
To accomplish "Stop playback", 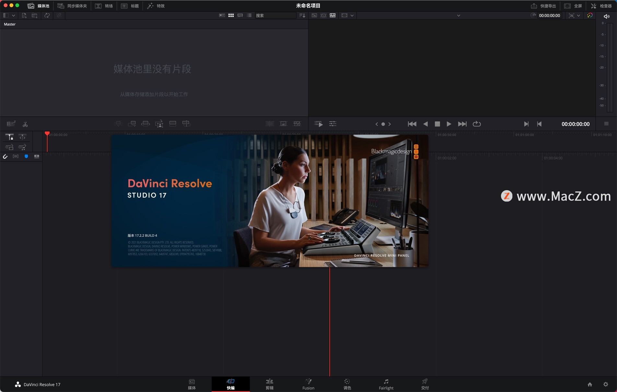I will (437, 124).
